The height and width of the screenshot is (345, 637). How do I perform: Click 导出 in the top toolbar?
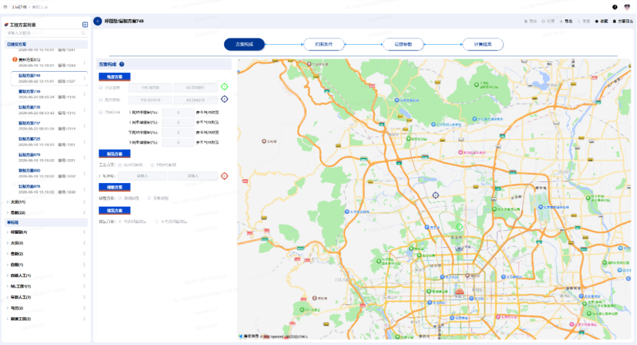(566, 21)
